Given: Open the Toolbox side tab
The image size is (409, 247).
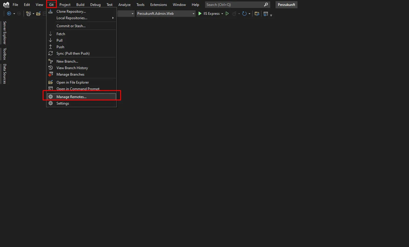Looking at the screenshot, I should 4,54.
